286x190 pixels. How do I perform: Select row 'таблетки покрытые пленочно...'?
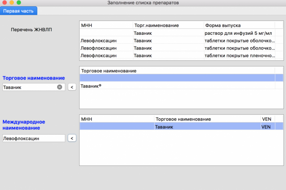[181, 55]
